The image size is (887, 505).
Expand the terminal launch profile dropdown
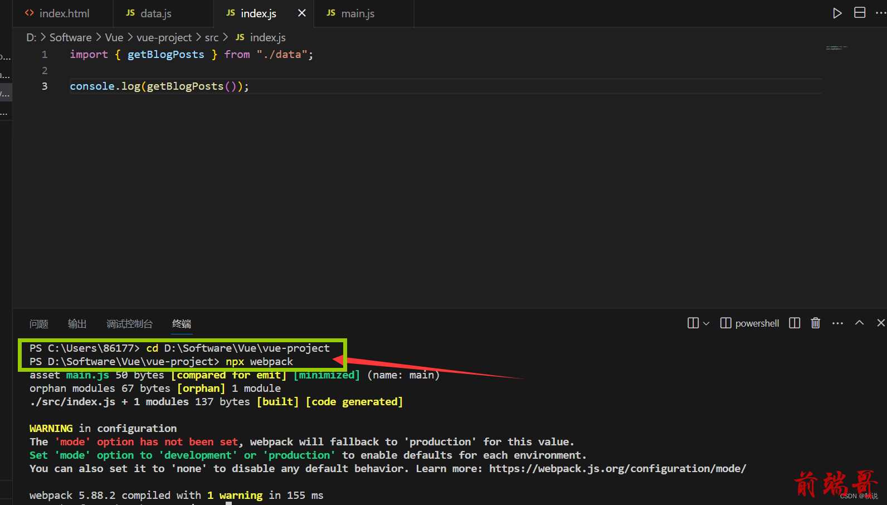tap(706, 323)
